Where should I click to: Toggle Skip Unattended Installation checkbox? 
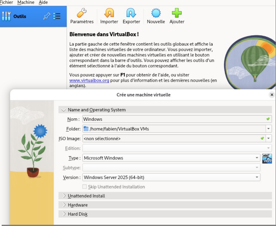point(85,187)
